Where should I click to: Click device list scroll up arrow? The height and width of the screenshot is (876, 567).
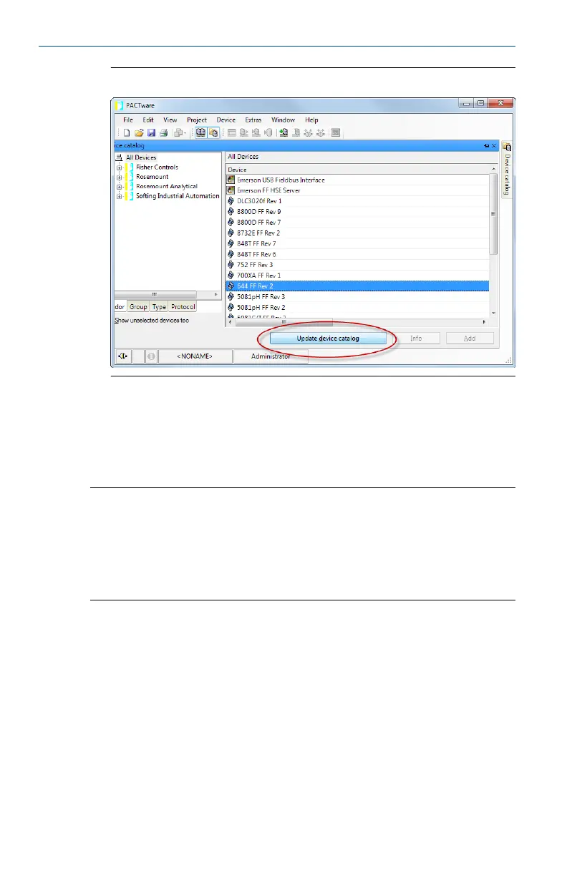[493, 169]
